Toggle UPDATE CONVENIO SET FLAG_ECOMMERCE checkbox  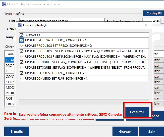click(x=22, y=78)
